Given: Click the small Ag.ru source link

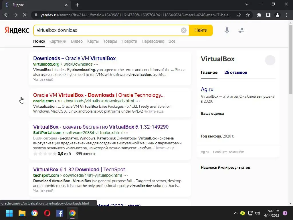Looking at the screenshot, I should [x=205, y=152].
